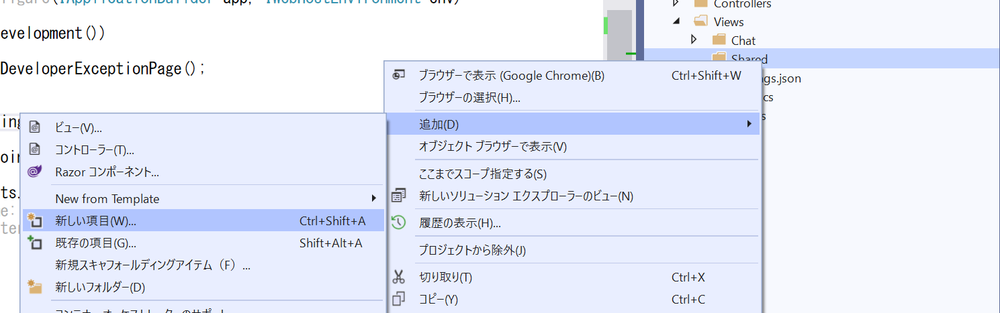Expand arrow next to New from Template
The width and height of the screenshot is (1000, 313).
(374, 198)
